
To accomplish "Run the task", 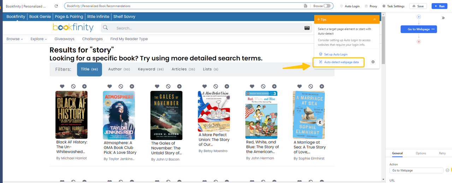I will (440, 6).
